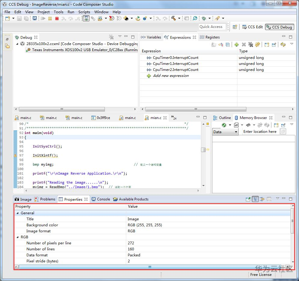Open the 0x3ff9ce editor tab
This screenshot has width=299, height=281.
point(101,118)
